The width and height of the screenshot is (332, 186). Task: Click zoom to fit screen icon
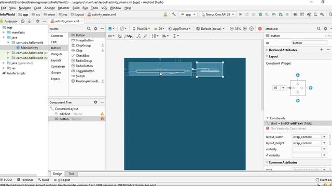[252, 29]
